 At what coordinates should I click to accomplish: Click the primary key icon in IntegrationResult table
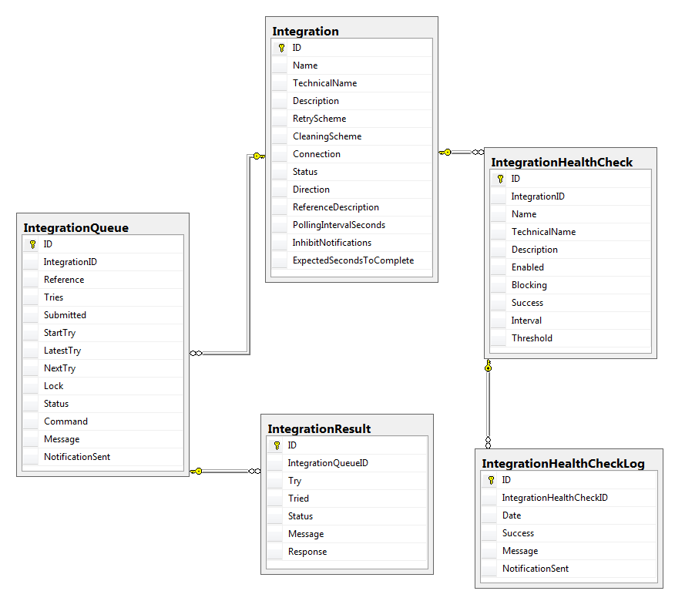point(277,445)
